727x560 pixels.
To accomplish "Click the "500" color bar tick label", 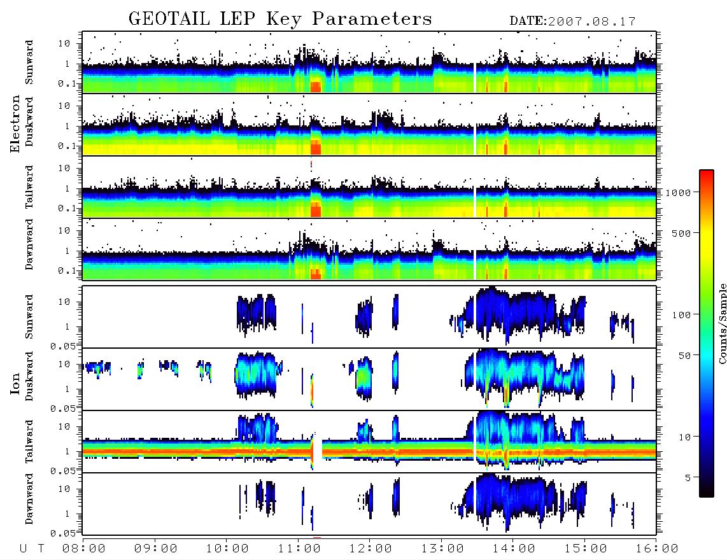I will 681,233.
